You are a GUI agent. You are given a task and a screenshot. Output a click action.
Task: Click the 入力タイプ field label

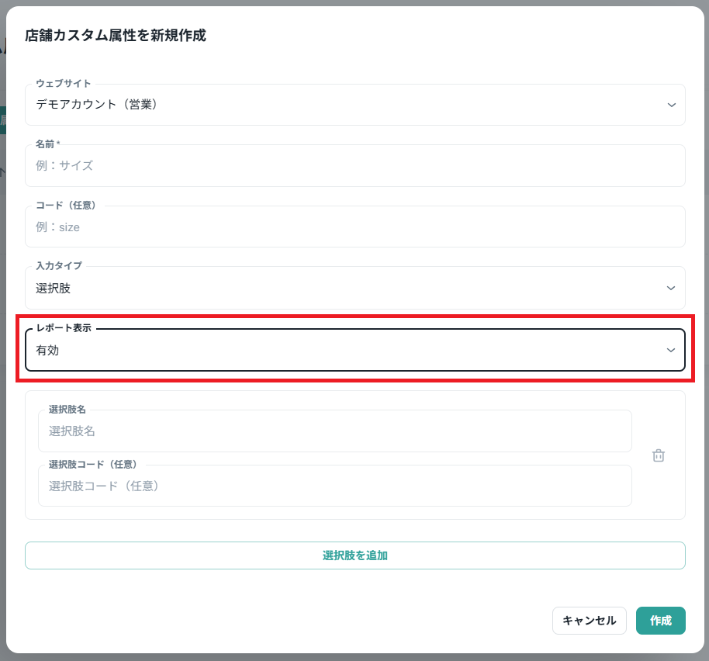click(x=59, y=266)
